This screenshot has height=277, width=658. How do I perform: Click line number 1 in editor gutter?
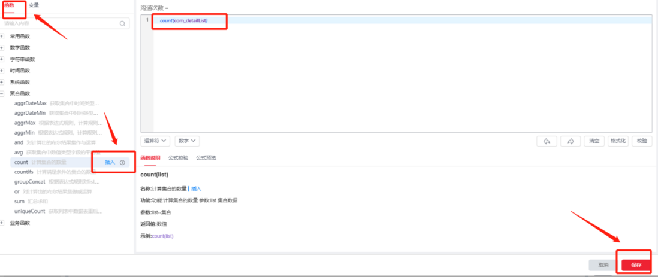click(147, 20)
